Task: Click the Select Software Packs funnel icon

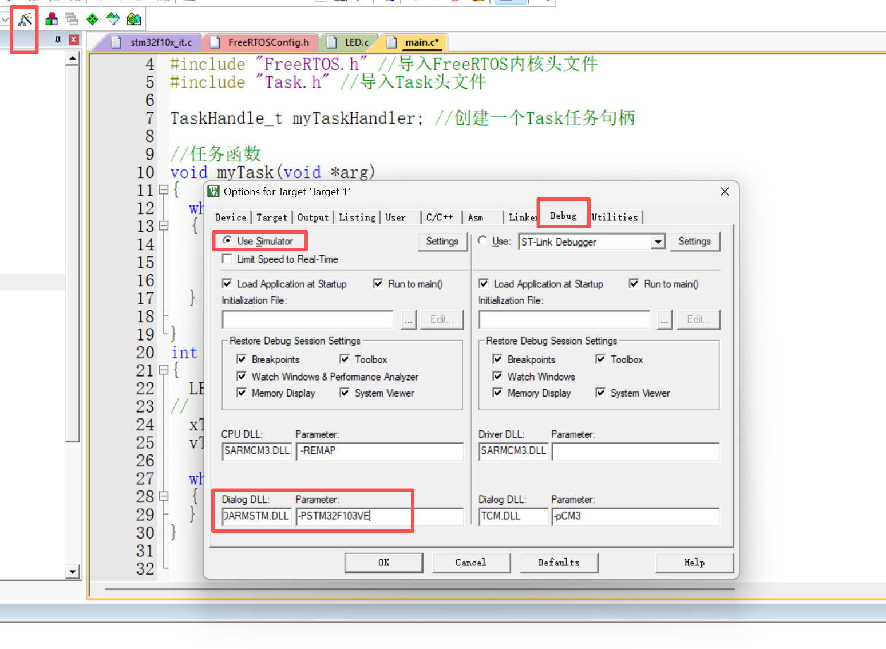Action: coord(113,19)
